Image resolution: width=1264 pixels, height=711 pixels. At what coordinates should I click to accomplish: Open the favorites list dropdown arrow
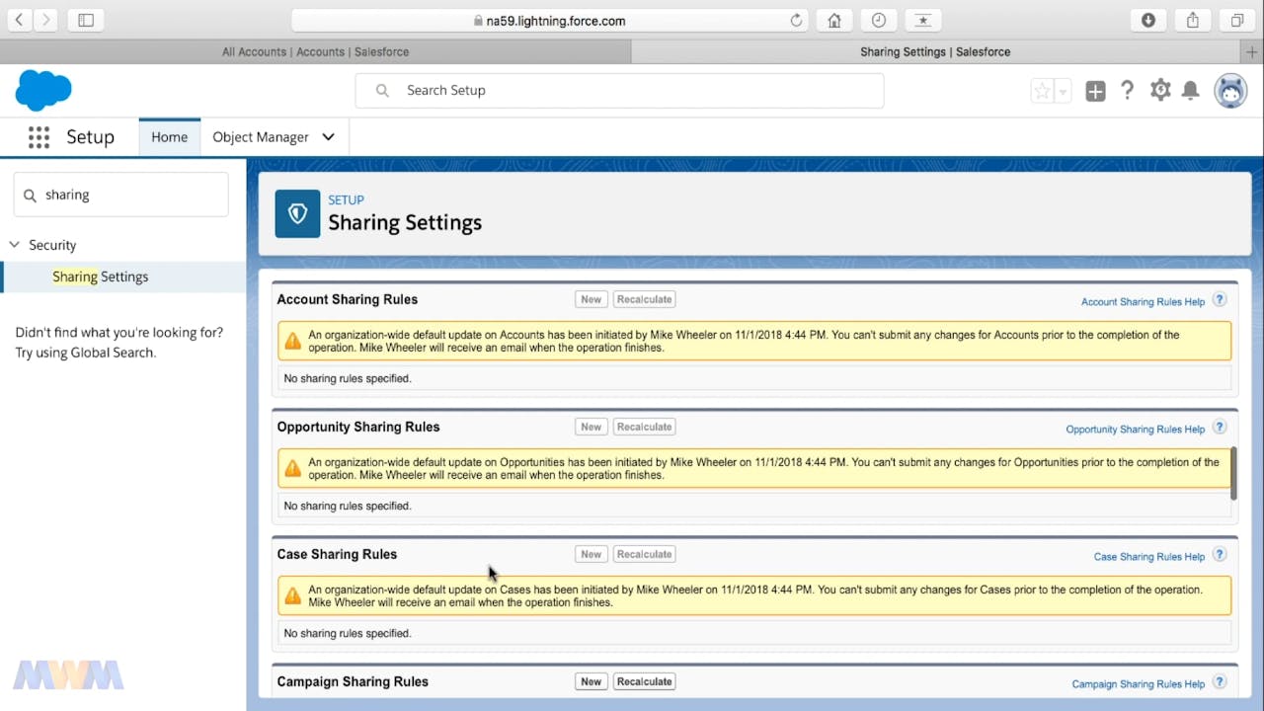[1063, 91]
